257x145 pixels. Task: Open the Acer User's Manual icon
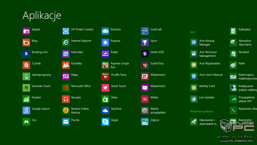194,77
